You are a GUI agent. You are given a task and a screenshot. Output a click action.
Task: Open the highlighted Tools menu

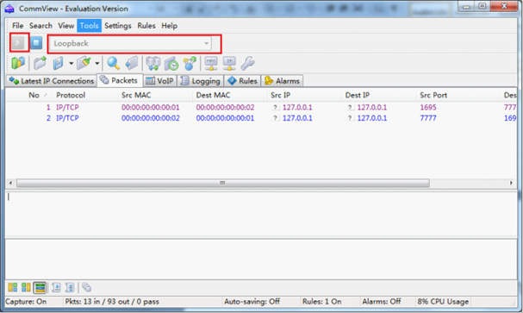tap(89, 26)
